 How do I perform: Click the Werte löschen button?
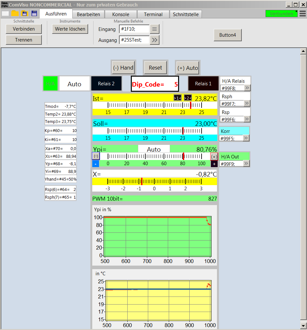coord(70,29)
